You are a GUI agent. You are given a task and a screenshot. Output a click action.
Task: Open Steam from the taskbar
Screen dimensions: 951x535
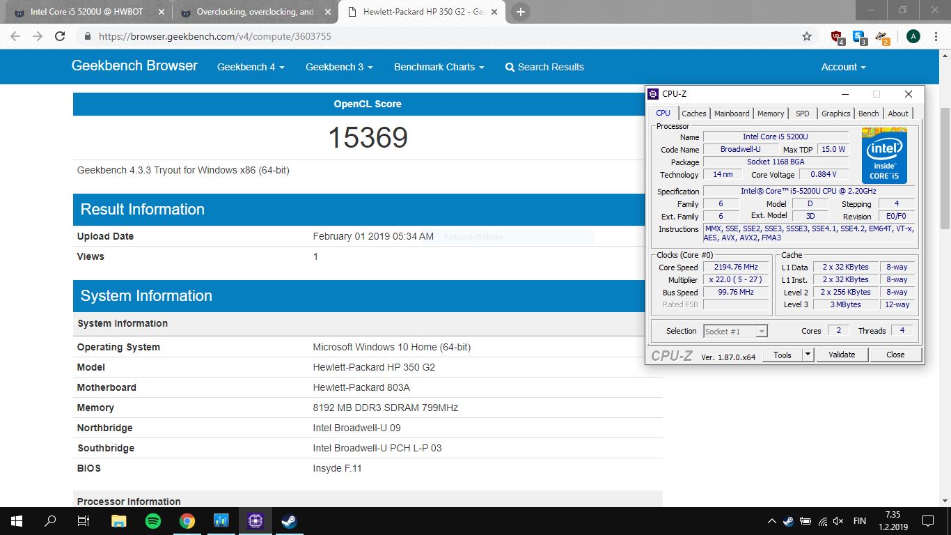click(289, 520)
